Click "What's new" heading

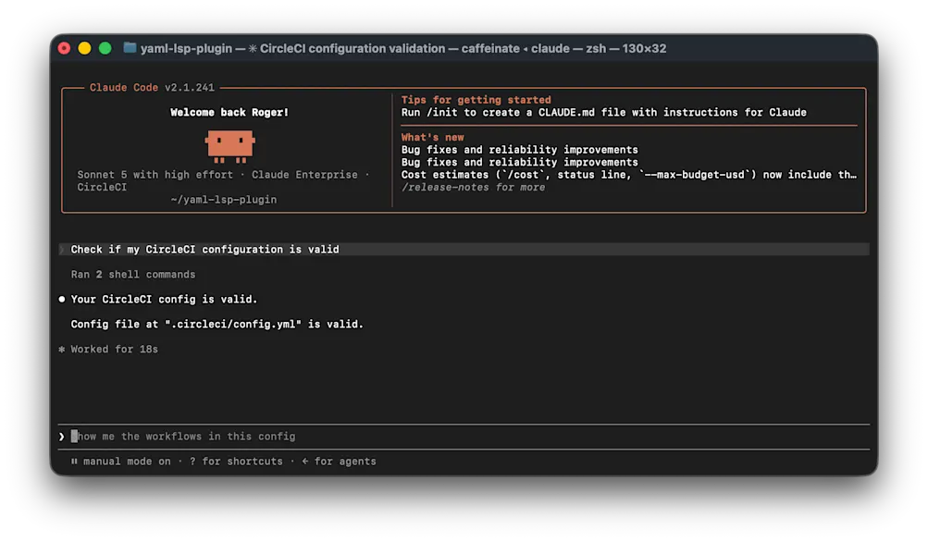433,137
